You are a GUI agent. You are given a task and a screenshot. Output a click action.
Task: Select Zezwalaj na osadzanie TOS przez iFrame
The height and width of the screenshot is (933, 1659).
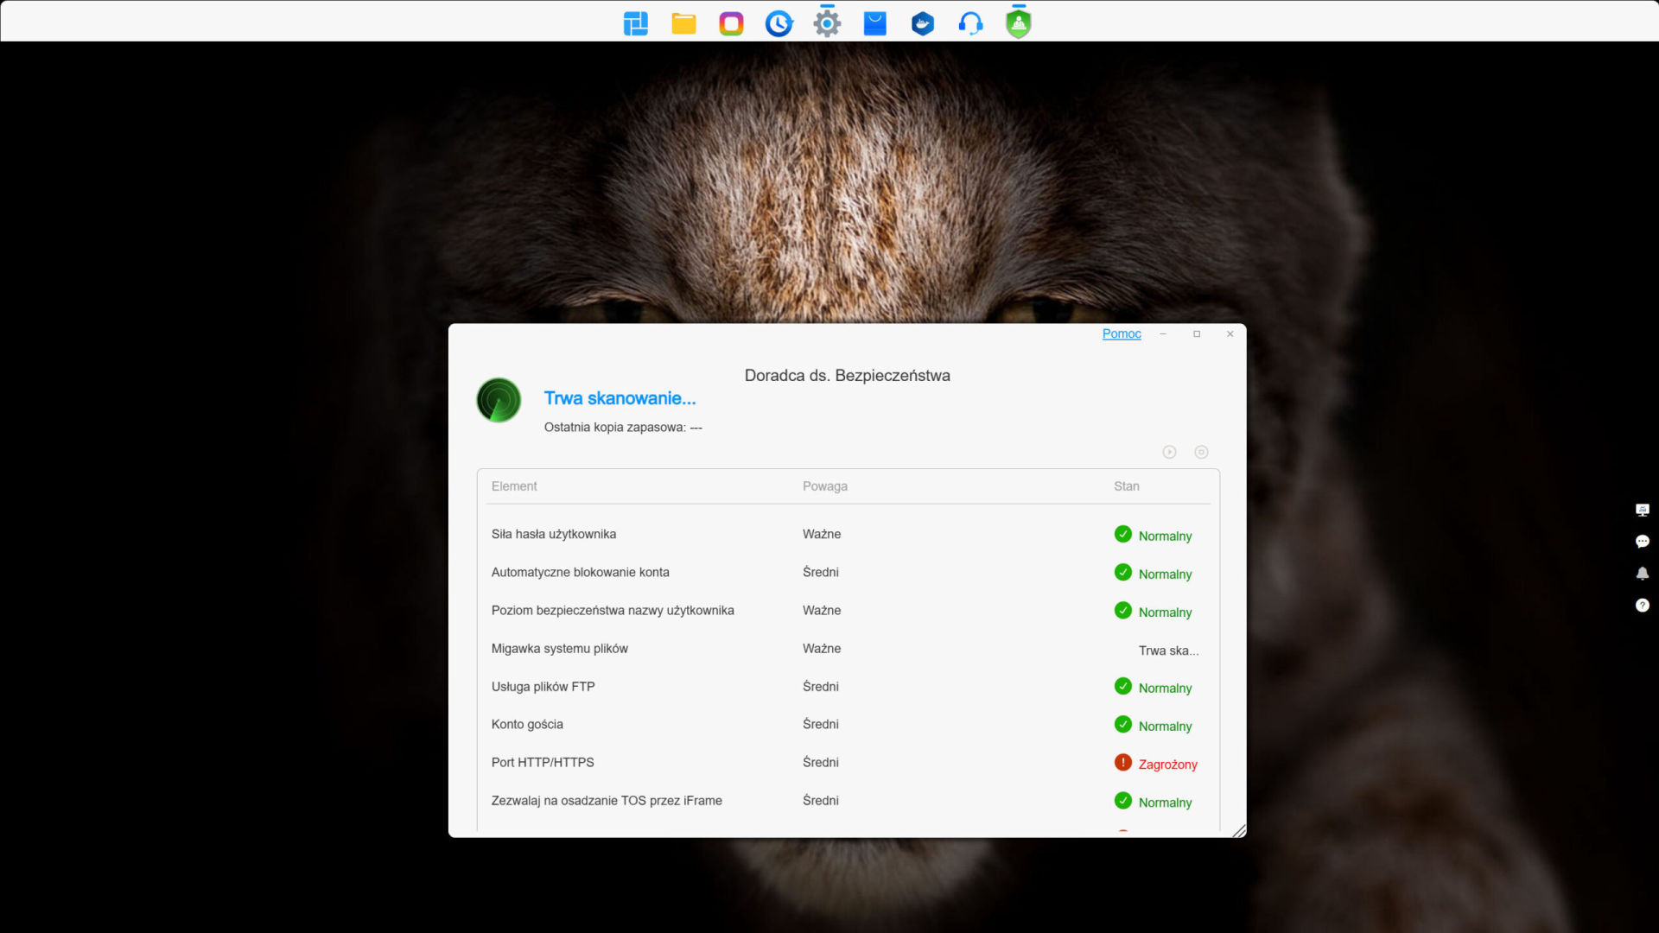(x=847, y=800)
